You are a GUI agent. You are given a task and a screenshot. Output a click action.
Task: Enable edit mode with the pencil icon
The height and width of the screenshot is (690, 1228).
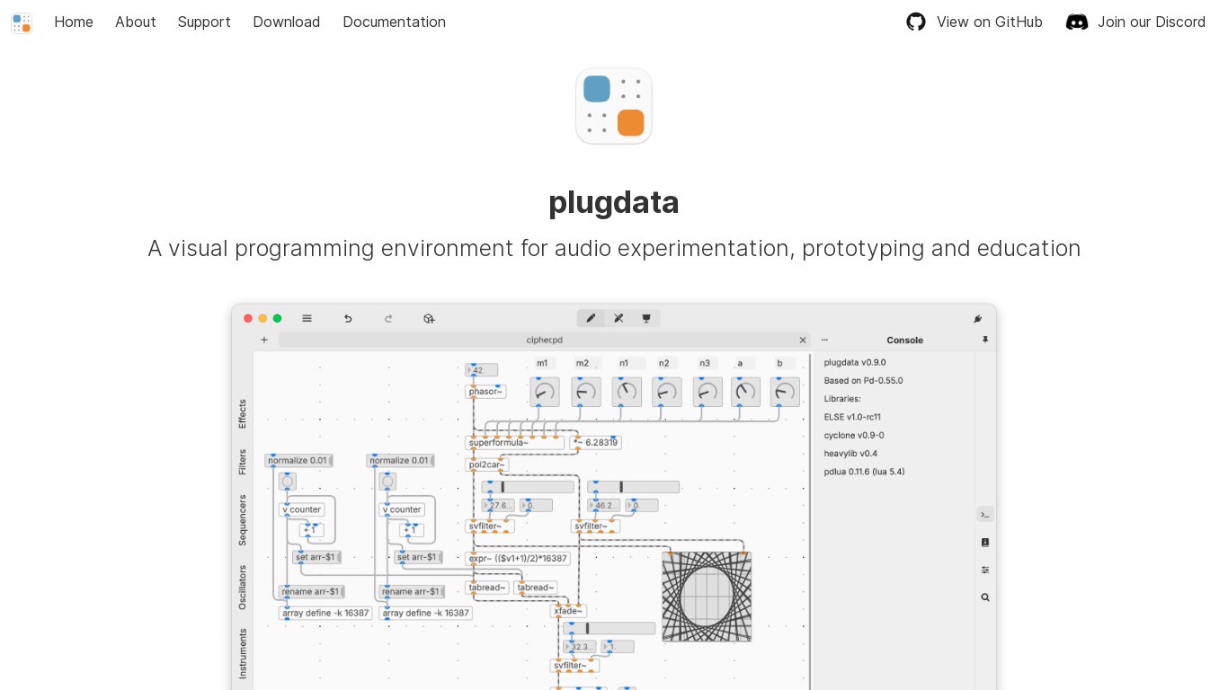point(591,318)
